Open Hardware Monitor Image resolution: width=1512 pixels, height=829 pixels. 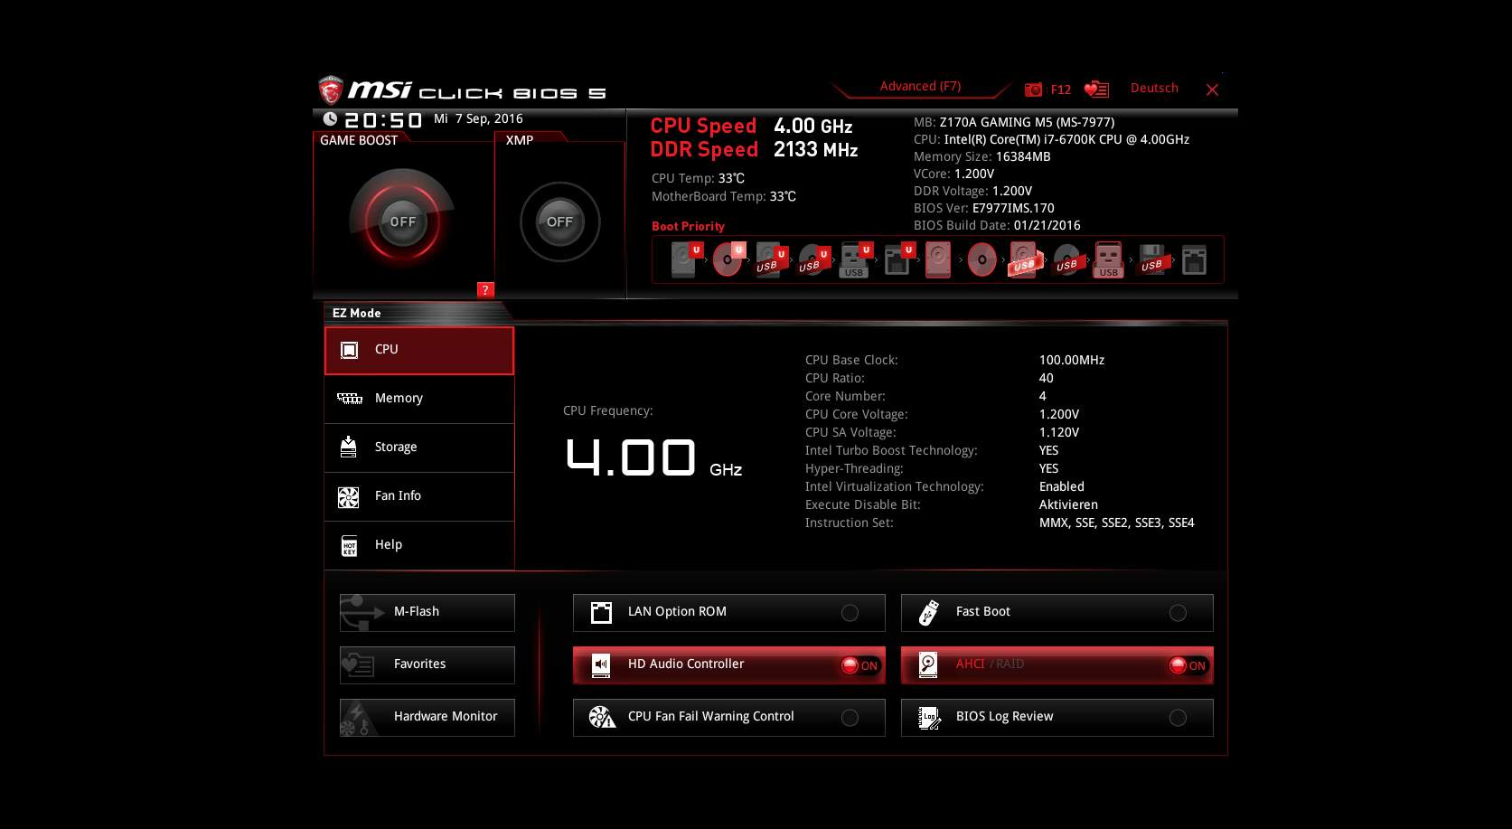tap(426, 716)
